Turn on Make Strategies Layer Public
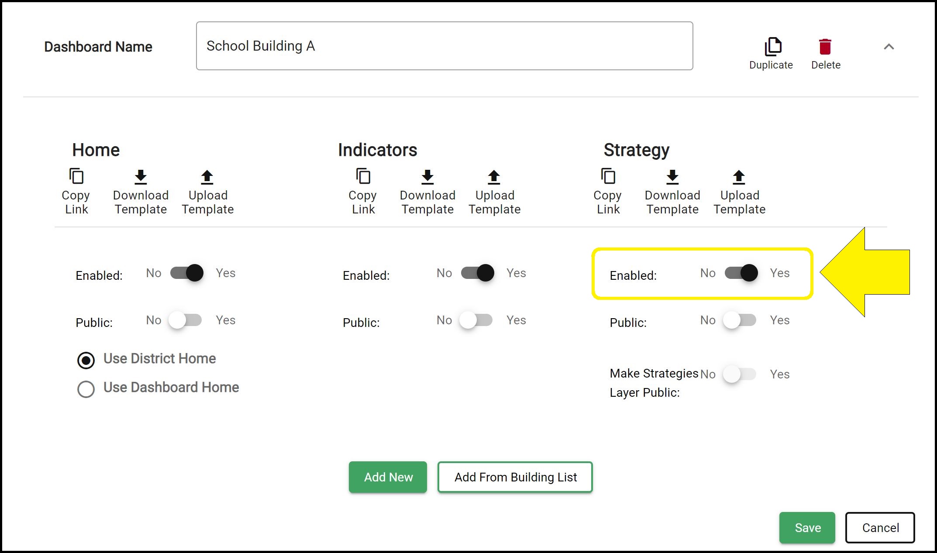The image size is (937, 553). point(739,374)
